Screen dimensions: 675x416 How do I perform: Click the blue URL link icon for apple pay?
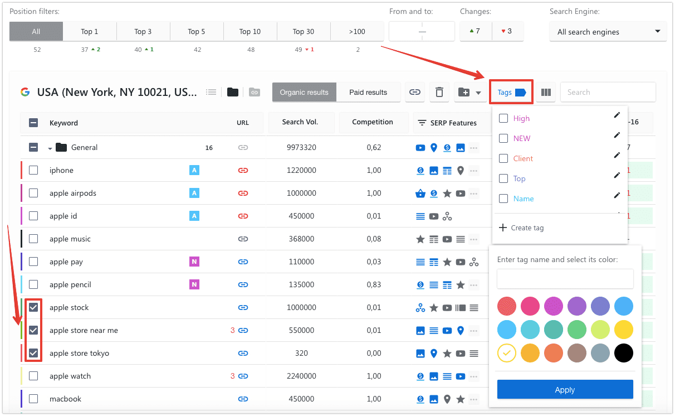[x=243, y=262]
